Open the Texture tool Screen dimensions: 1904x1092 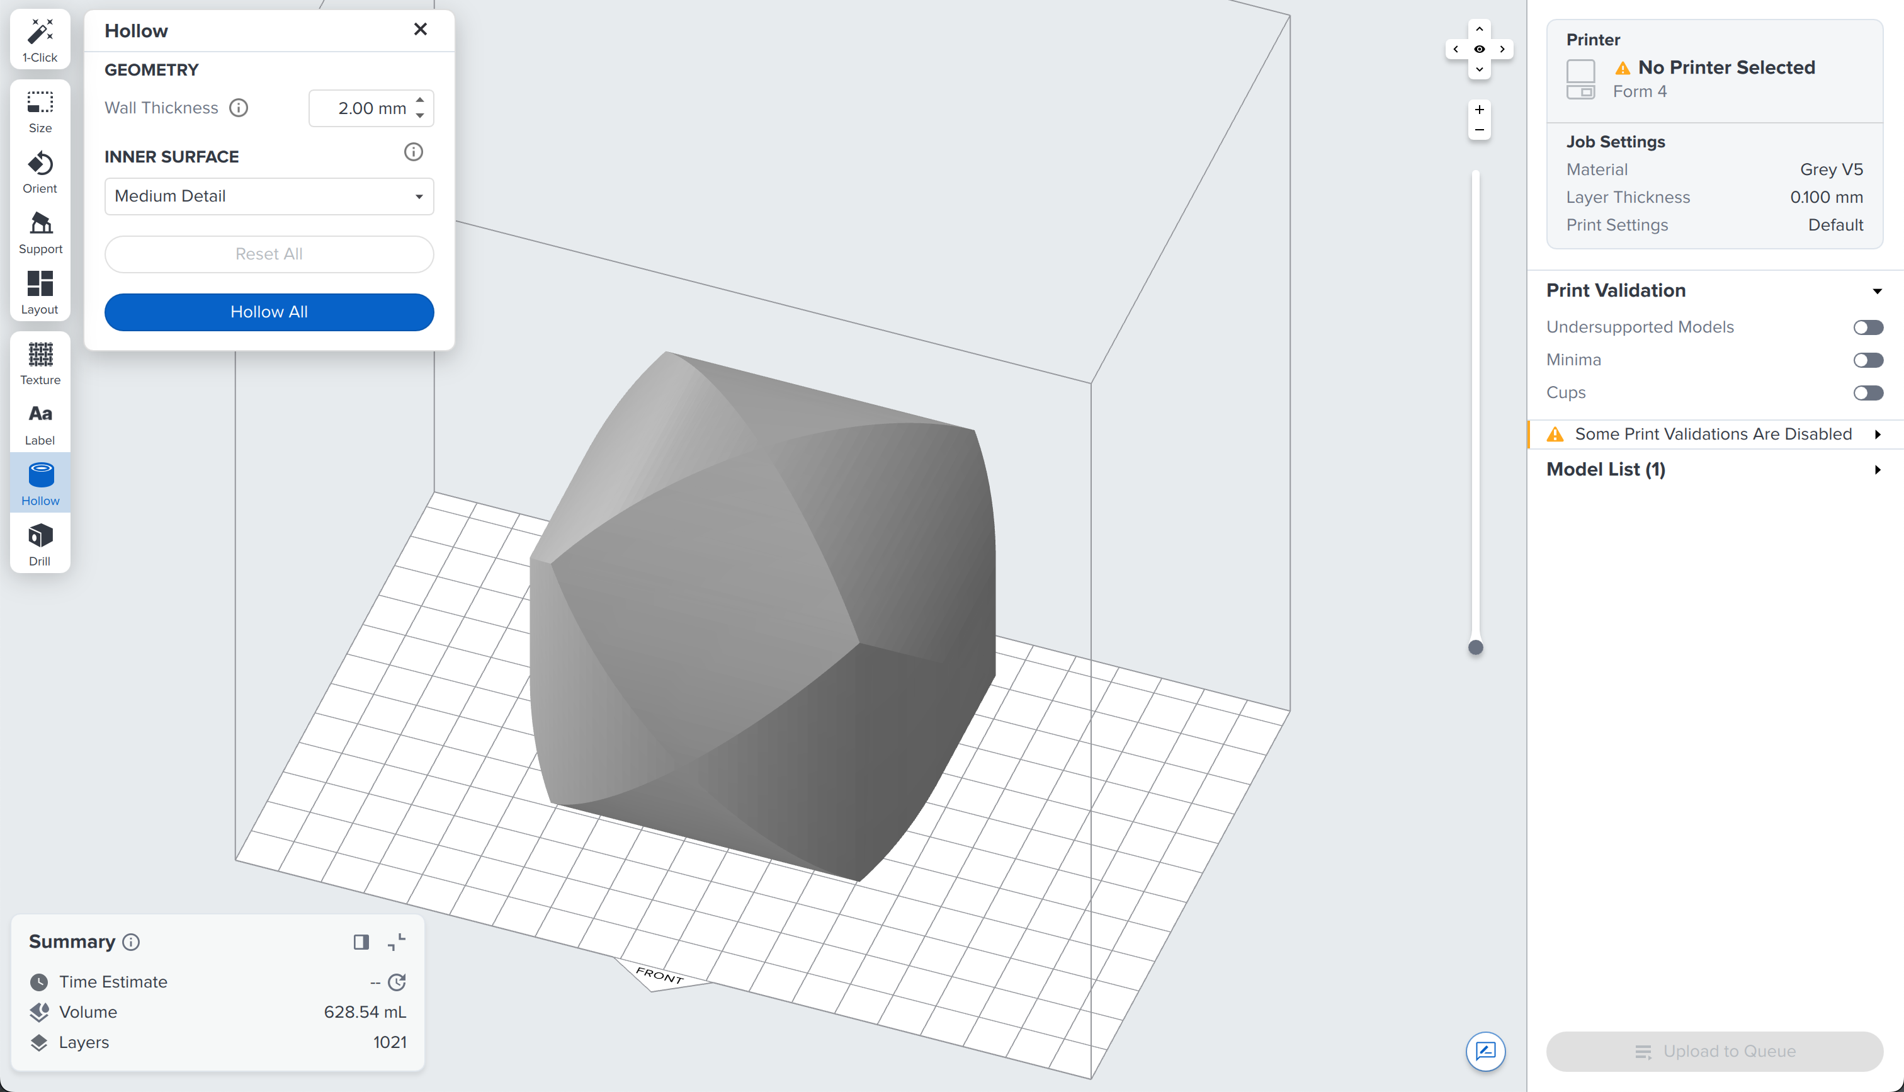pyautogui.click(x=40, y=362)
